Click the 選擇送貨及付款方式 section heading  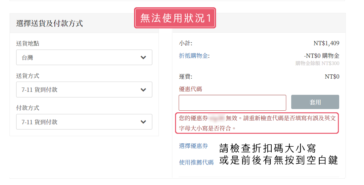50,23
